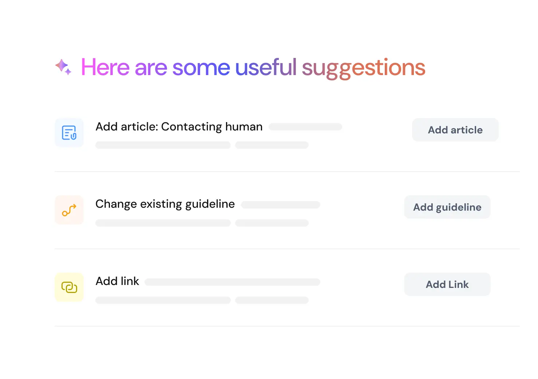Click the Add link suggestion row

click(117, 281)
